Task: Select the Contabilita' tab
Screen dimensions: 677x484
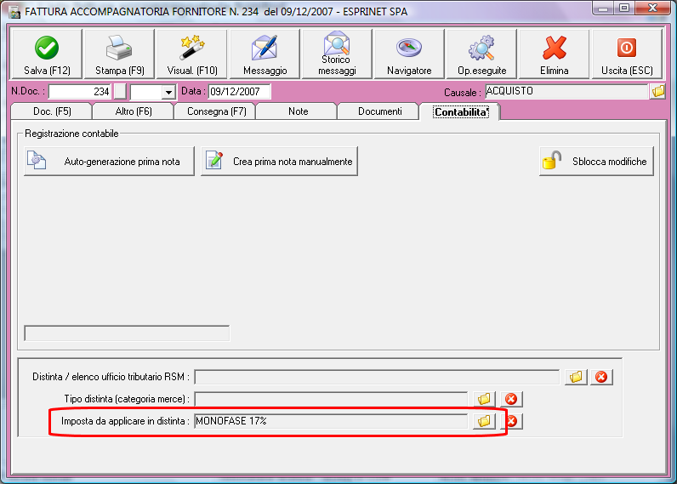Action: click(461, 111)
